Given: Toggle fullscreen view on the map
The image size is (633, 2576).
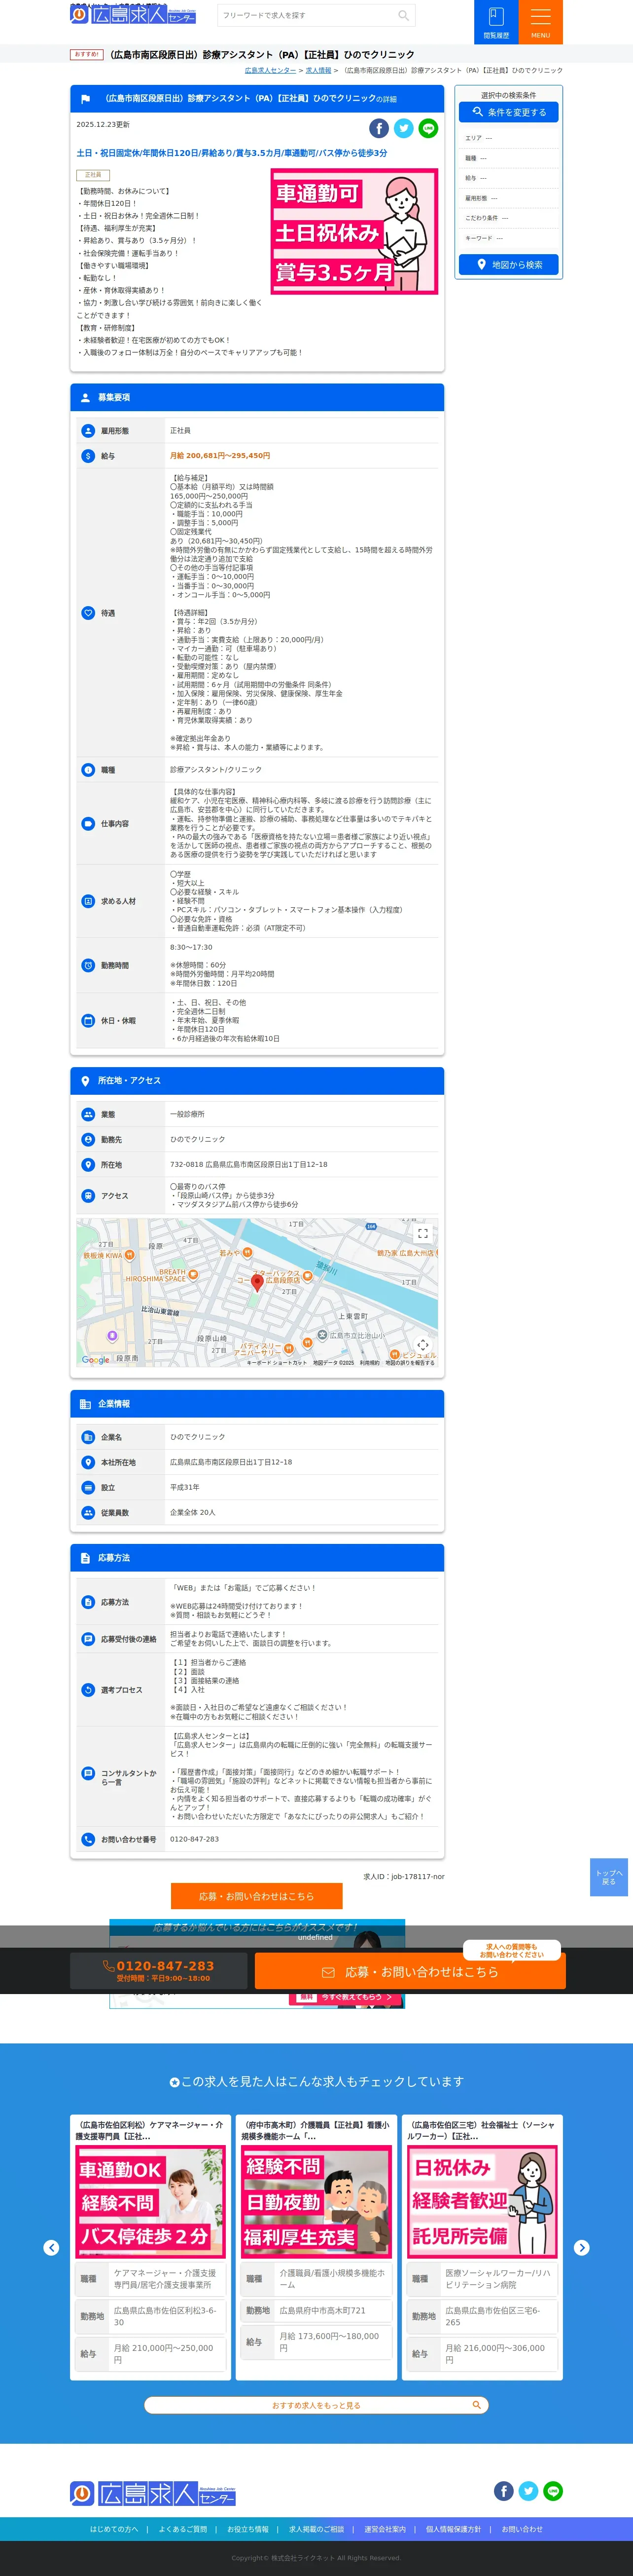Looking at the screenshot, I should click(422, 1234).
